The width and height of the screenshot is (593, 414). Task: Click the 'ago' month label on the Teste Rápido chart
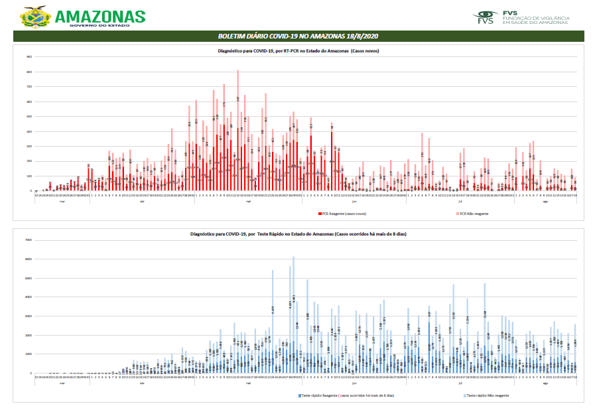[x=545, y=383]
